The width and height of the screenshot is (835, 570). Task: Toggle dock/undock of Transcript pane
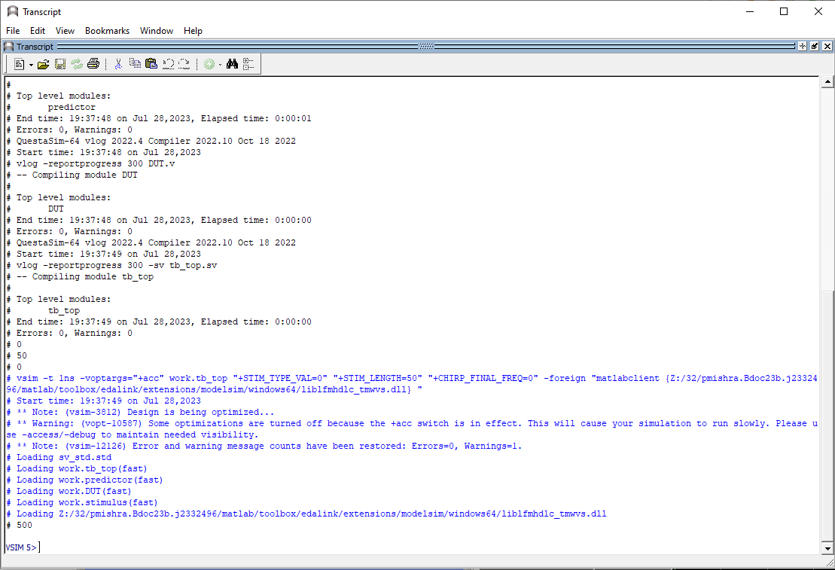click(x=815, y=47)
